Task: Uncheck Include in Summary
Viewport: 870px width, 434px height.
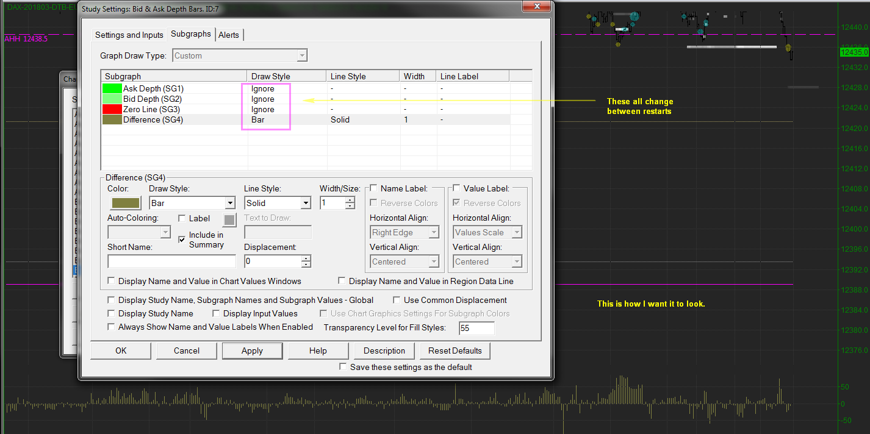Action: coord(182,240)
